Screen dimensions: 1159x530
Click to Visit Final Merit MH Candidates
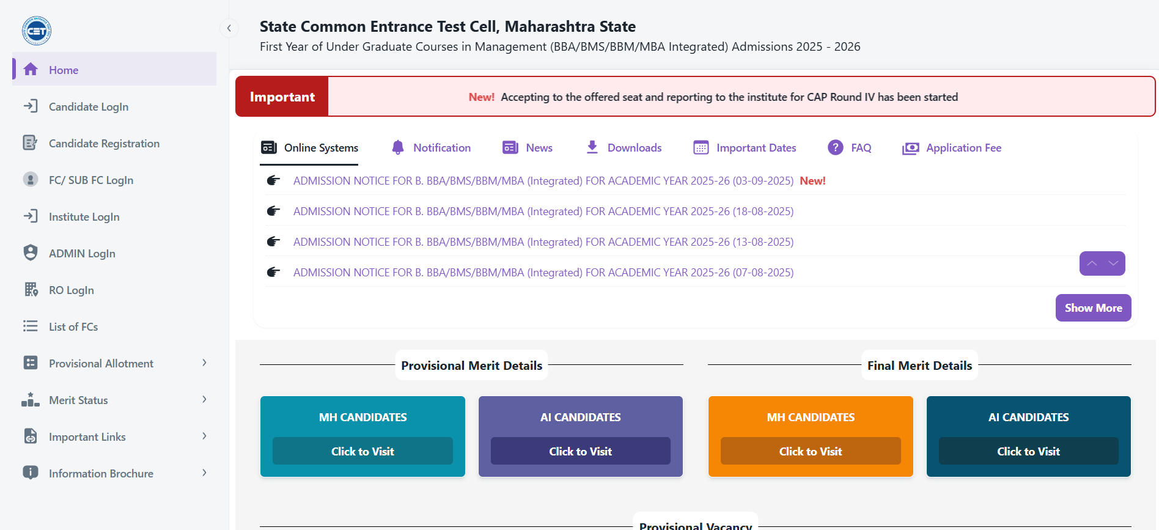811,451
